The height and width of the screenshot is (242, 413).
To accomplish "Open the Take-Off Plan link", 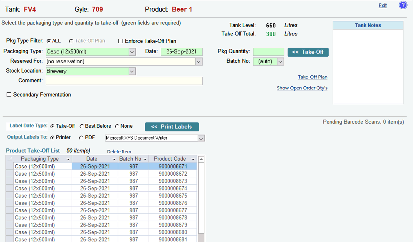I will [x=313, y=77].
